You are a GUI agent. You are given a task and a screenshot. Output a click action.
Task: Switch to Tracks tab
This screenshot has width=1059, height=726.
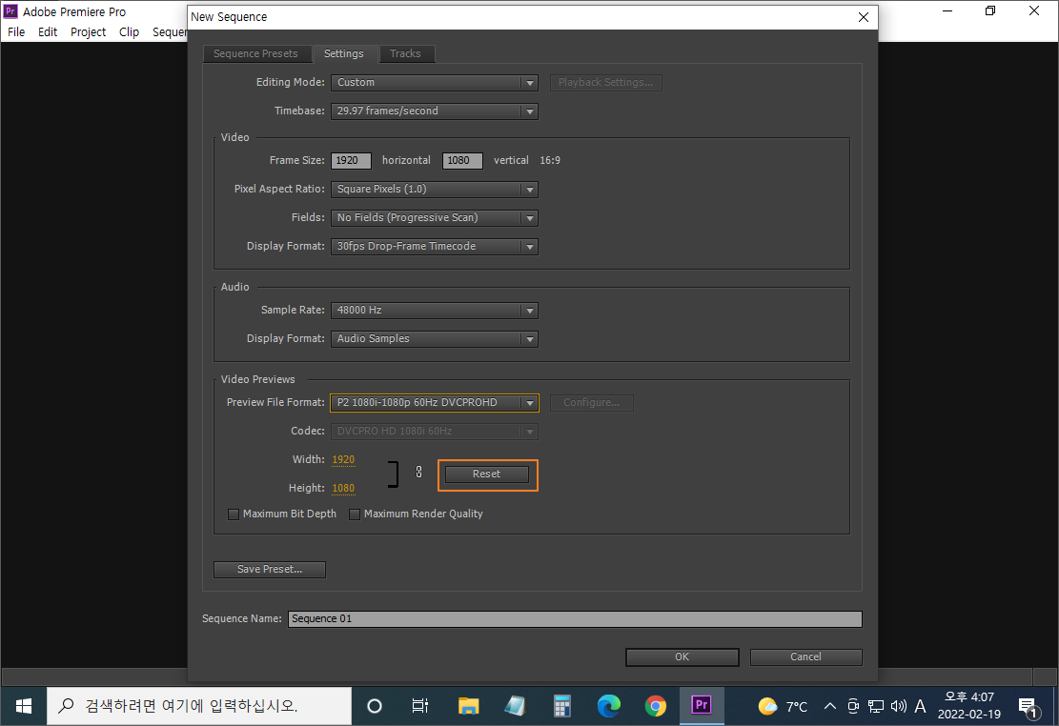pyautogui.click(x=405, y=54)
